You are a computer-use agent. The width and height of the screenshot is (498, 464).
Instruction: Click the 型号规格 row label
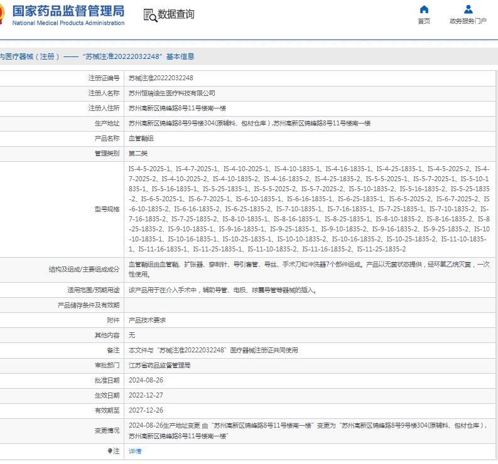pos(107,209)
